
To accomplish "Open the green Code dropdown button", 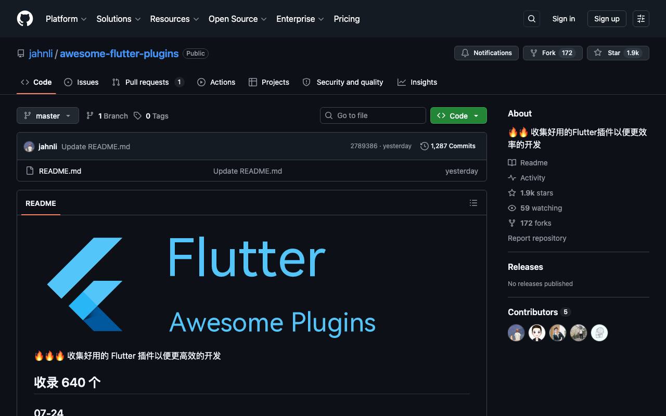I will pos(458,115).
